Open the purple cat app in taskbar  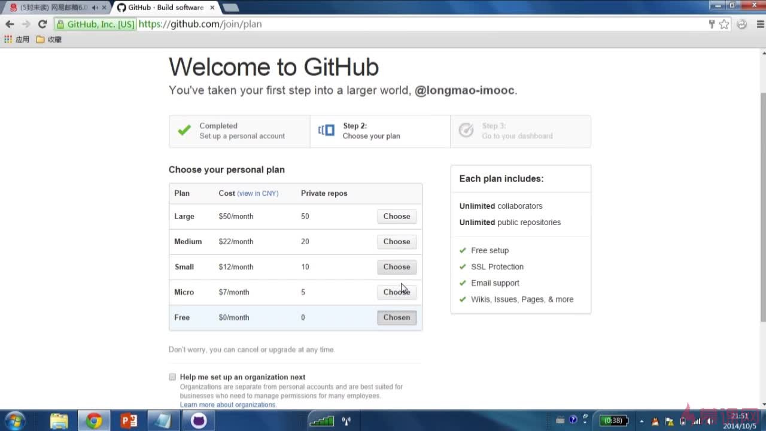coord(199,421)
